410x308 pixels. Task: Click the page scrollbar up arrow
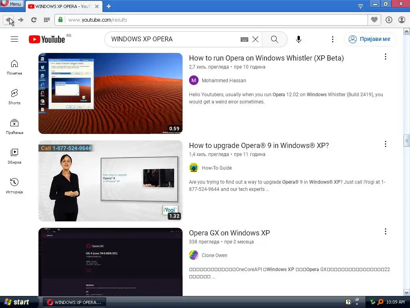tap(407, 32)
